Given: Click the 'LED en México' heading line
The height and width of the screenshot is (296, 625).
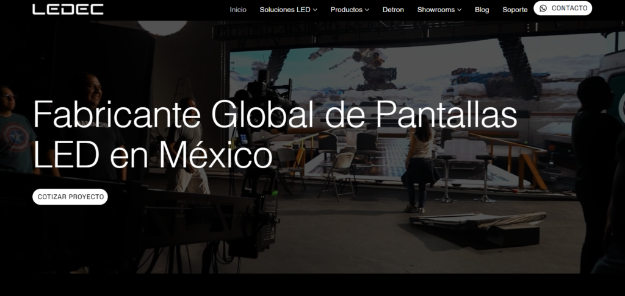Looking at the screenshot, I should (x=153, y=155).
